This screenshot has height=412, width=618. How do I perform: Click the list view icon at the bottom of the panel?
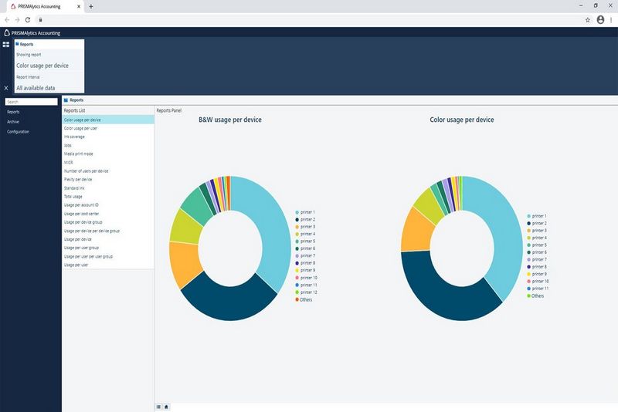(x=158, y=406)
